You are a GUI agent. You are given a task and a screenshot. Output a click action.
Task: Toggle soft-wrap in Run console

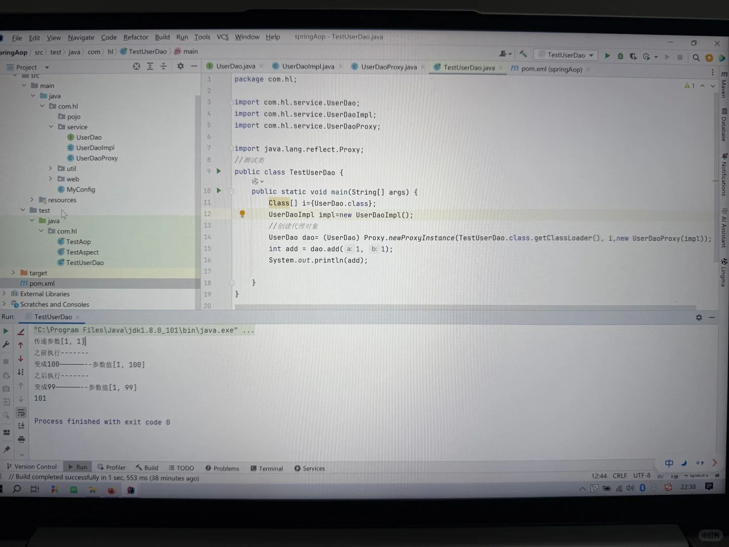(x=21, y=412)
